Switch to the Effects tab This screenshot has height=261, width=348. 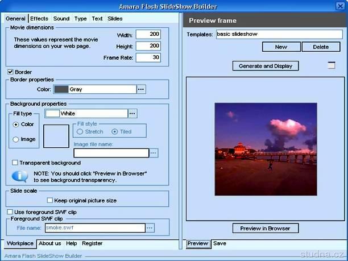click(39, 19)
